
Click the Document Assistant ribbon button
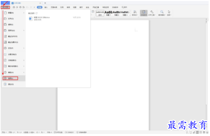144,13
